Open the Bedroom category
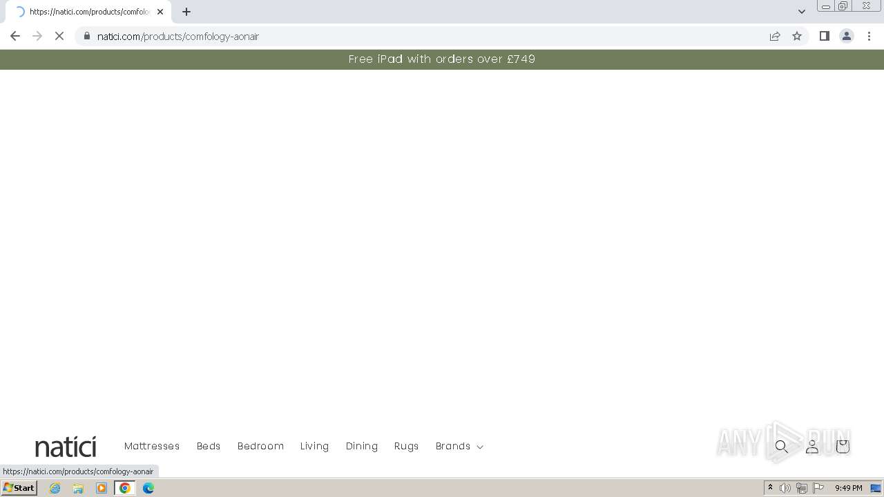This screenshot has height=497, width=884. coord(260,446)
